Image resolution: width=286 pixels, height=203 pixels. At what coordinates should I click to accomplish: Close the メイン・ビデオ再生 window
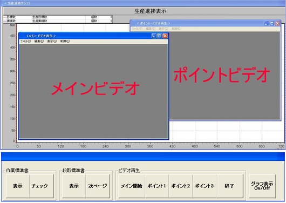pos(165,36)
